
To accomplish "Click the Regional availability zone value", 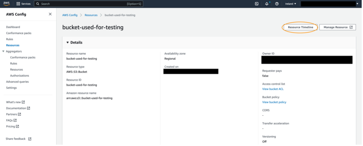I will click(x=170, y=59).
